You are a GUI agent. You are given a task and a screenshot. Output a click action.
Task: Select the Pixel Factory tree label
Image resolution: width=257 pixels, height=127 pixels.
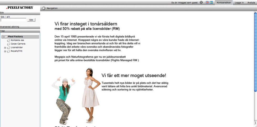[x=15, y=36]
